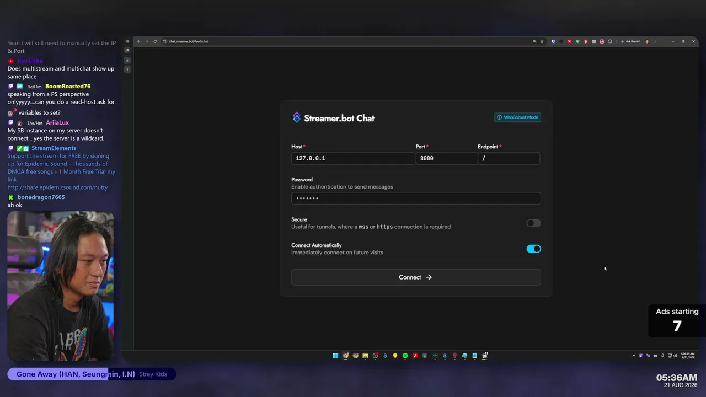Open Spotify from the taskbar
Image resolution: width=706 pixels, height=397 pixels.
click(x=405, y=356)
